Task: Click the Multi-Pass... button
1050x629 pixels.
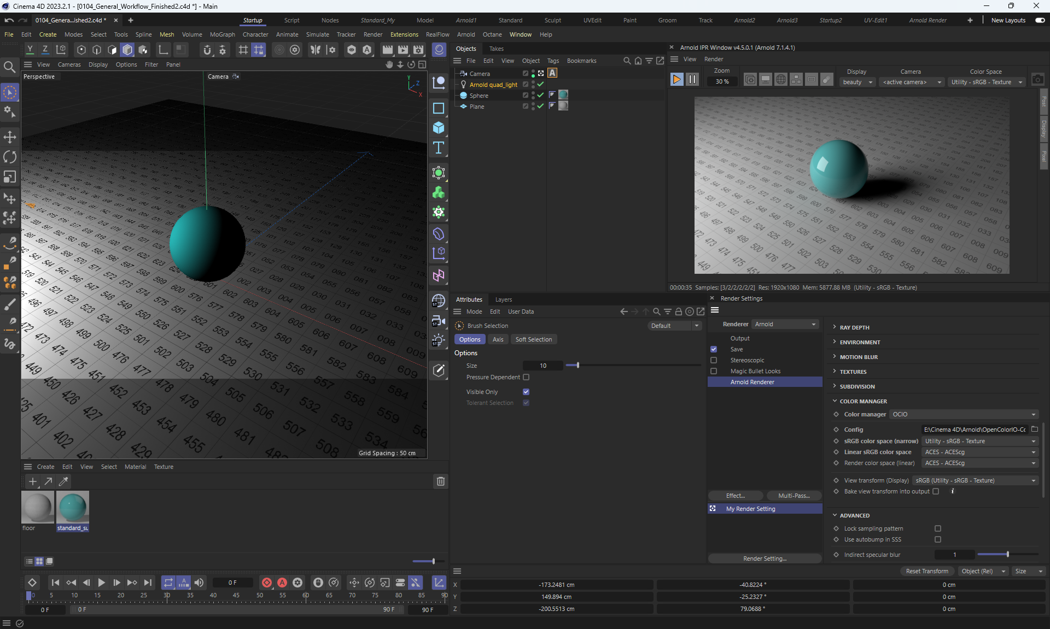Action: (x=794, y=496)
